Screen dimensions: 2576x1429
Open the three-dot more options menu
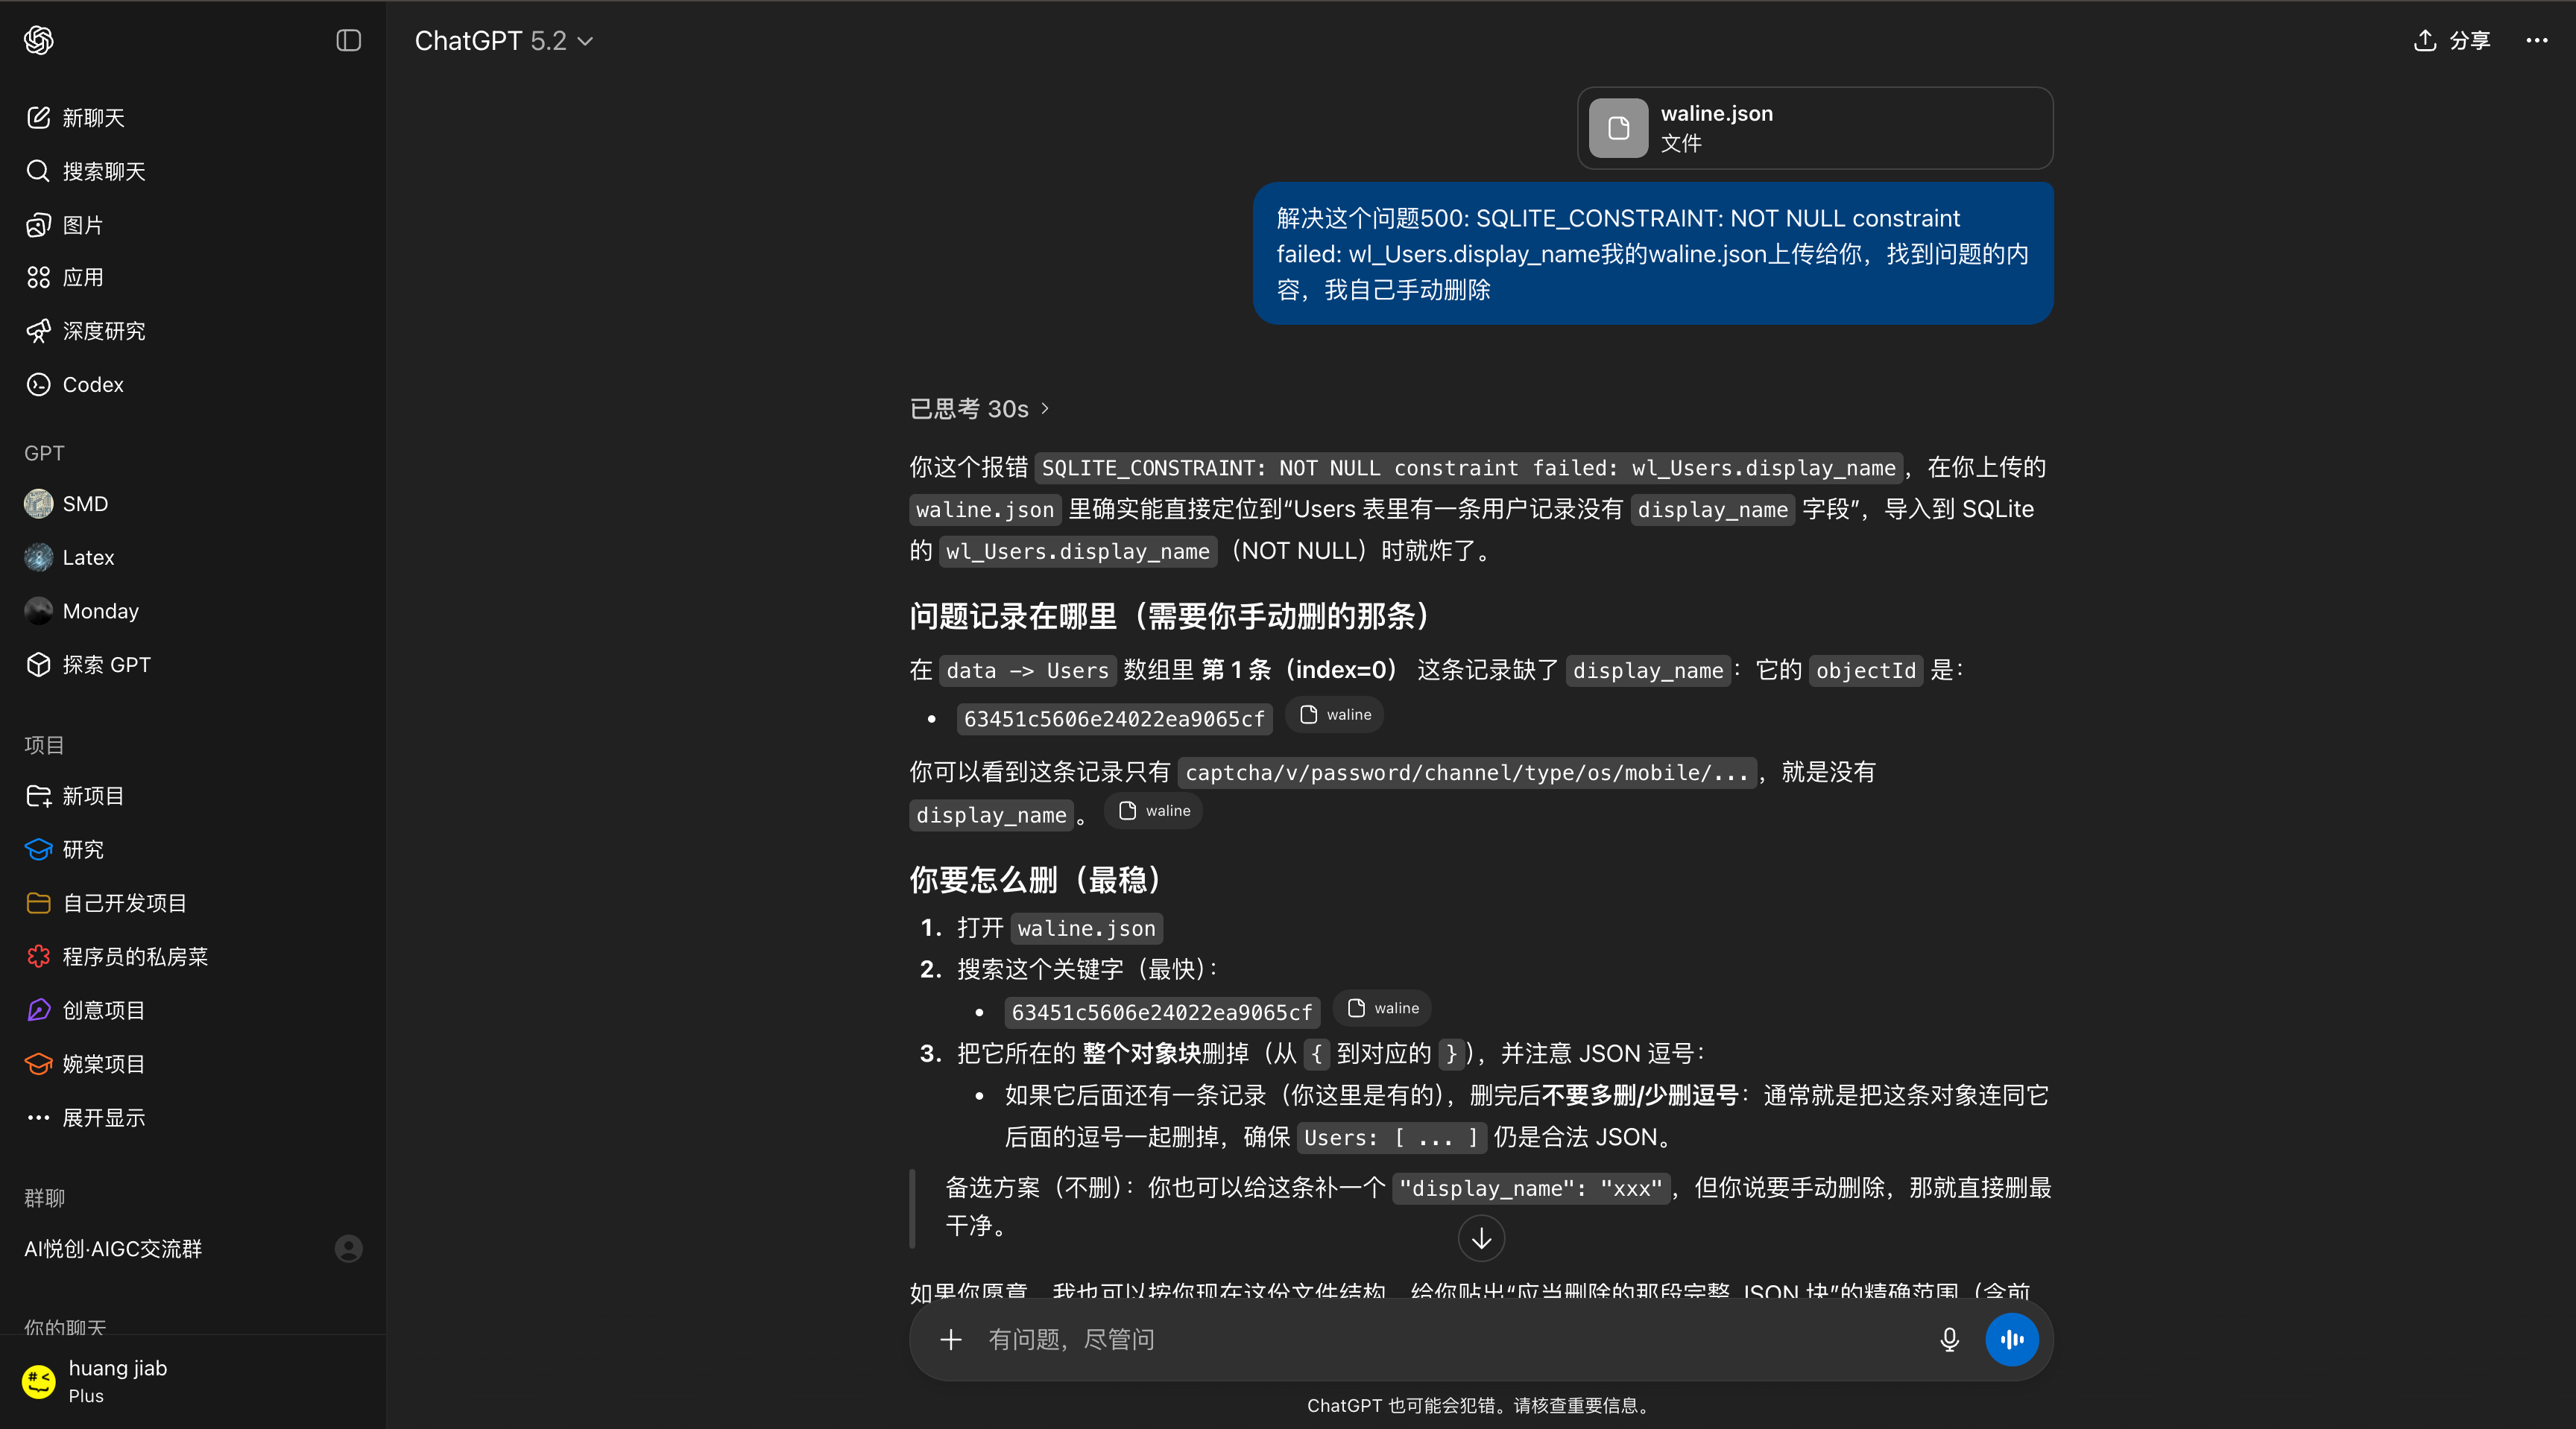point(2537,40)
